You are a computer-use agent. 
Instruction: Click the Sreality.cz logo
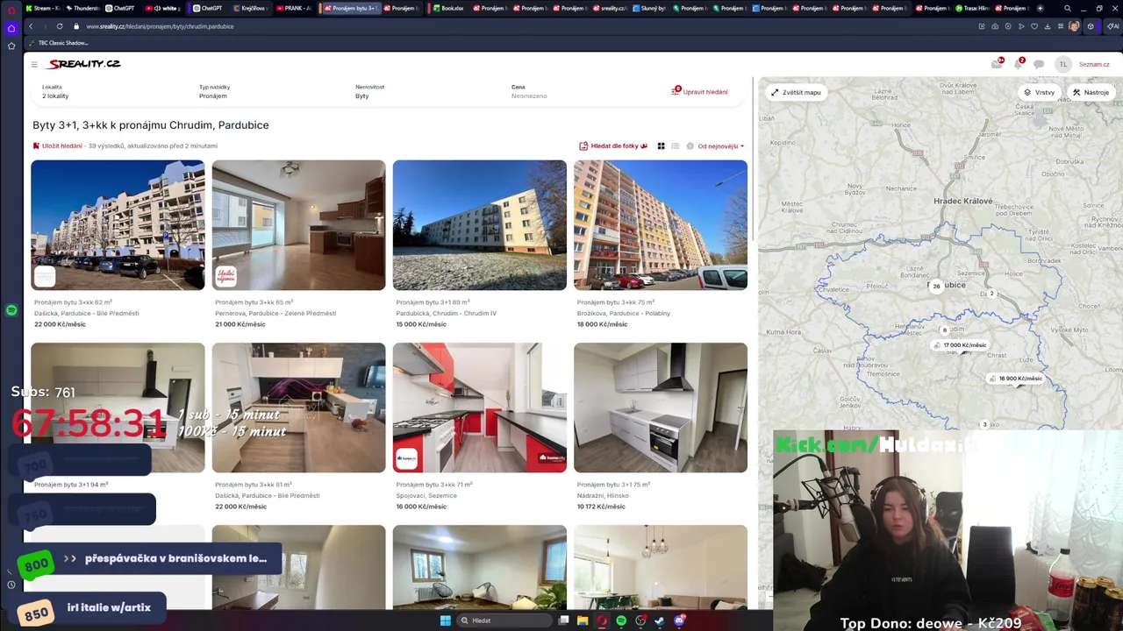point(84,64)
